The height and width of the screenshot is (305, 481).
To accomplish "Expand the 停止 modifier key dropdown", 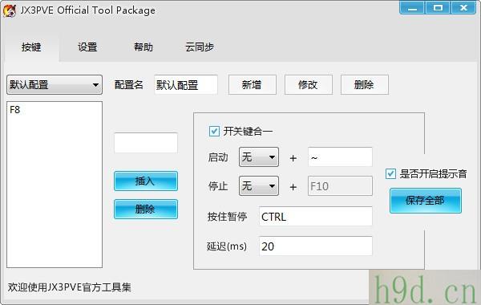I will (259, 186).
